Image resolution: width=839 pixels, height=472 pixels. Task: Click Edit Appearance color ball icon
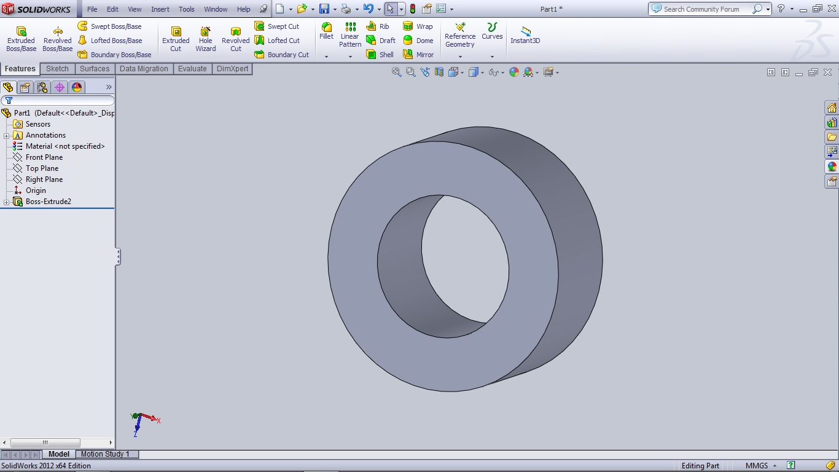(514, 72)
